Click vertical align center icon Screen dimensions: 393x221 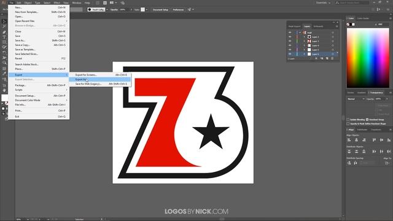[381, 140]
